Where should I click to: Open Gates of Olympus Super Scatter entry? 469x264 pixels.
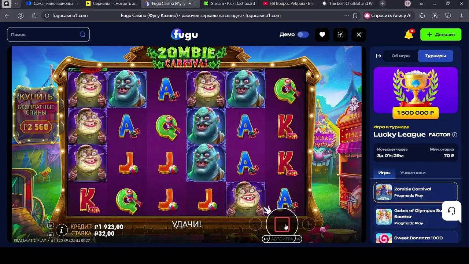tap(416, 217)
